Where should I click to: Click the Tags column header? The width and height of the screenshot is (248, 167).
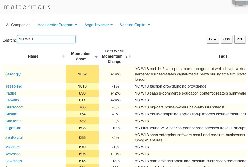coord(223,56)
